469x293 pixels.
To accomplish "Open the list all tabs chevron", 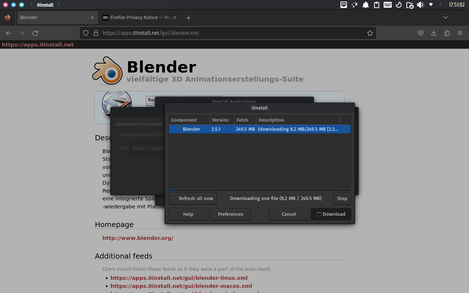I will [446, 18].
